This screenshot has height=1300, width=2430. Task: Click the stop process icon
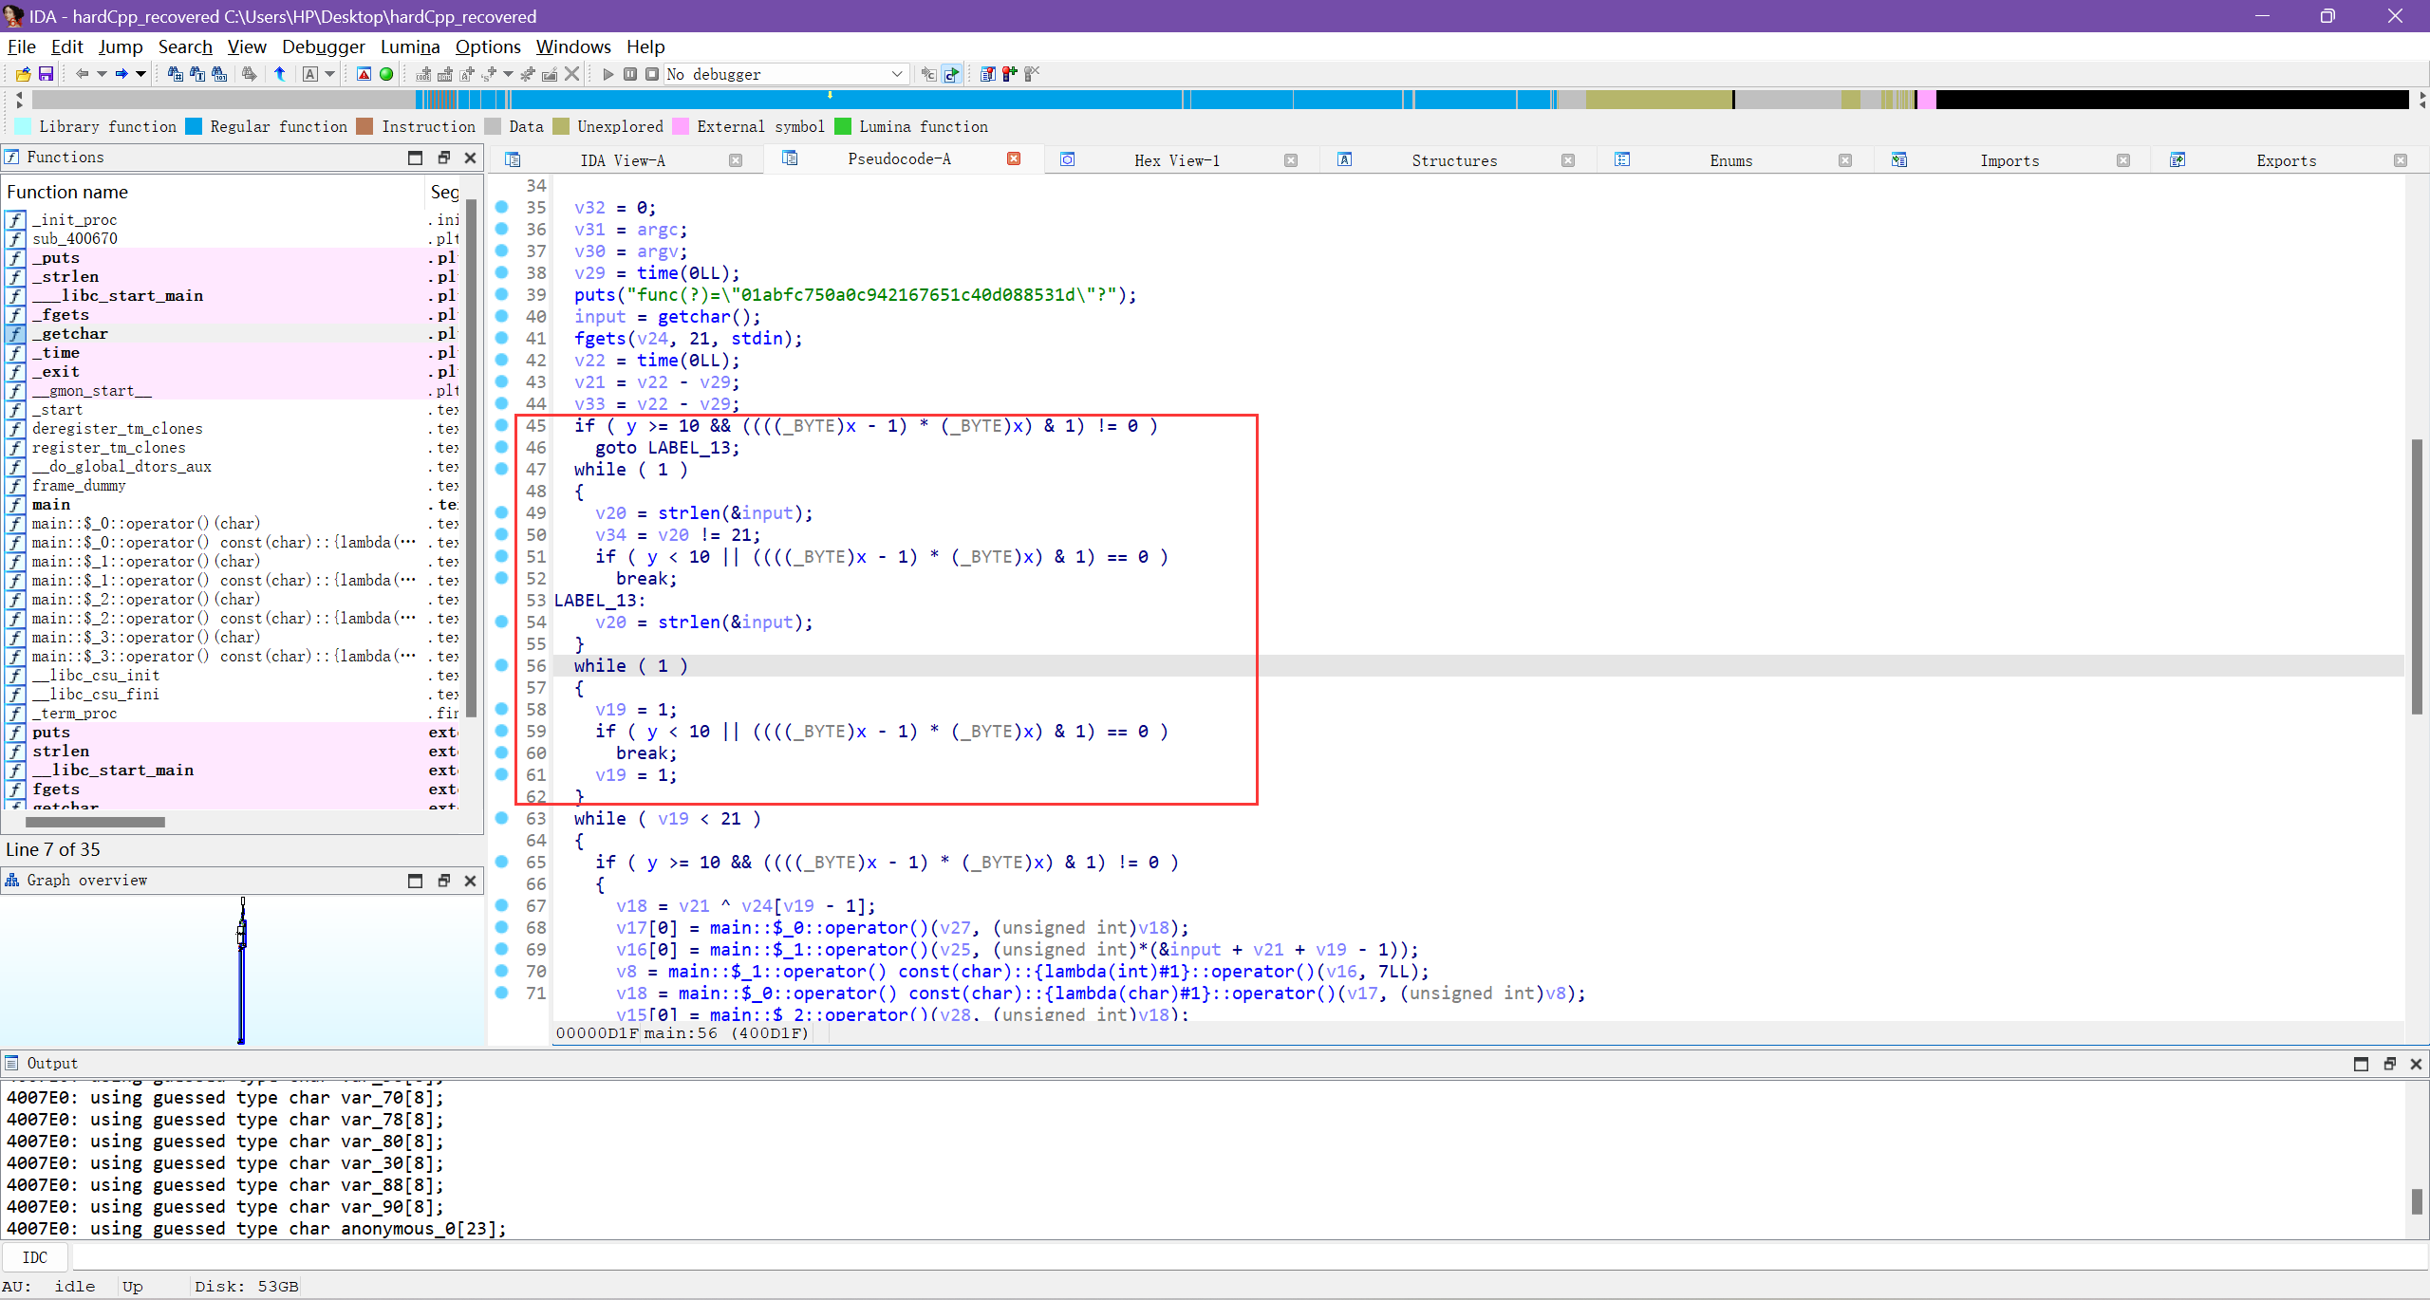pos(652,74)
